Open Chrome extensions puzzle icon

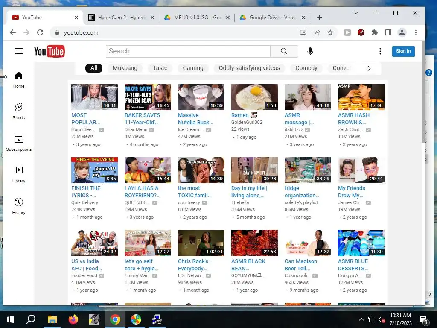pyautogui.click(x=375, y=32)
